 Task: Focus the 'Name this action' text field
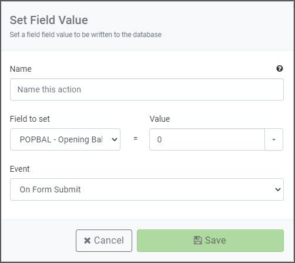point(147,89)
